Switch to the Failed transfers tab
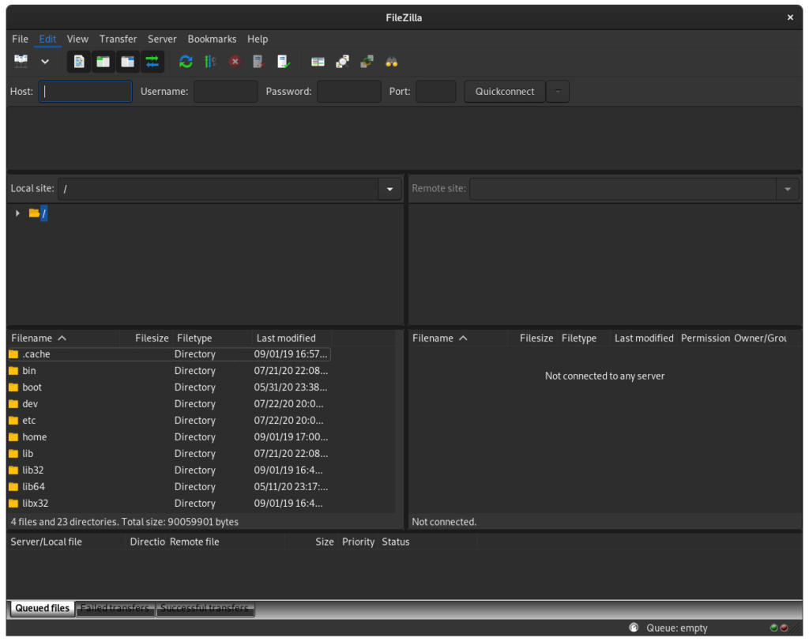 tap(115, 609)
